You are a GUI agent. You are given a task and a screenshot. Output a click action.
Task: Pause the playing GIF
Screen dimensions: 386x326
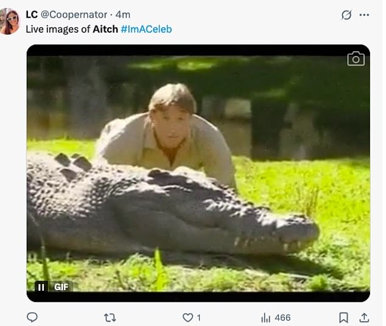(41, 287)
